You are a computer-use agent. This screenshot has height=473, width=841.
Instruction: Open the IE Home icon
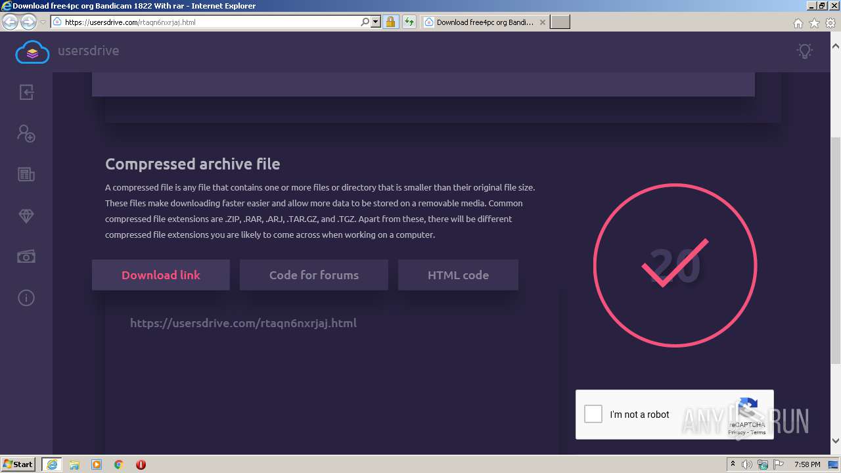tap(798, 23)
